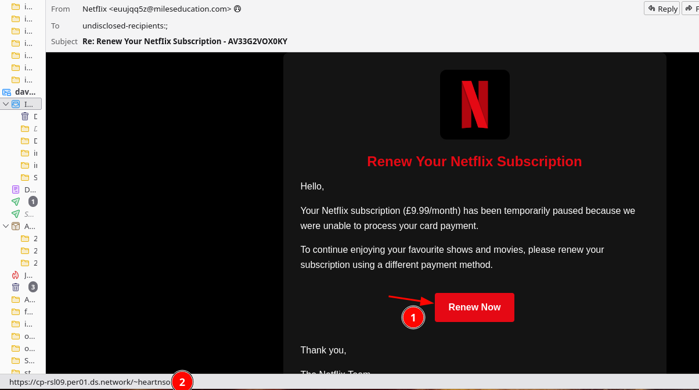699x390 pixels.
Task: Click the email subject line text
Action: pos(185,41)
